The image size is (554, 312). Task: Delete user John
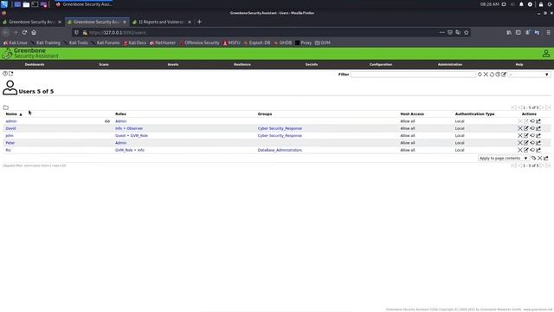point(520,135)
